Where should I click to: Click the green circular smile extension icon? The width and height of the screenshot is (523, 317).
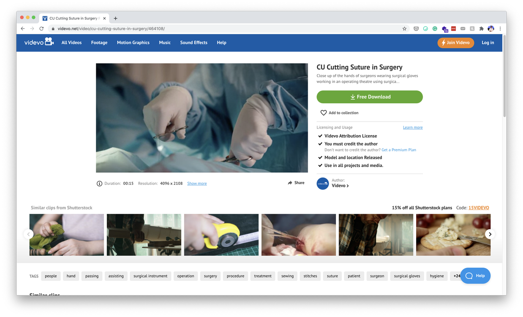click(425, 29)
